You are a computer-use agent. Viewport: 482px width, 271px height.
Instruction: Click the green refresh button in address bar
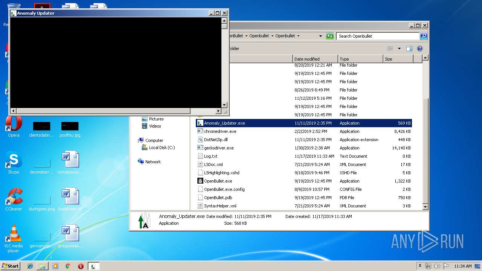coord(330,36)
